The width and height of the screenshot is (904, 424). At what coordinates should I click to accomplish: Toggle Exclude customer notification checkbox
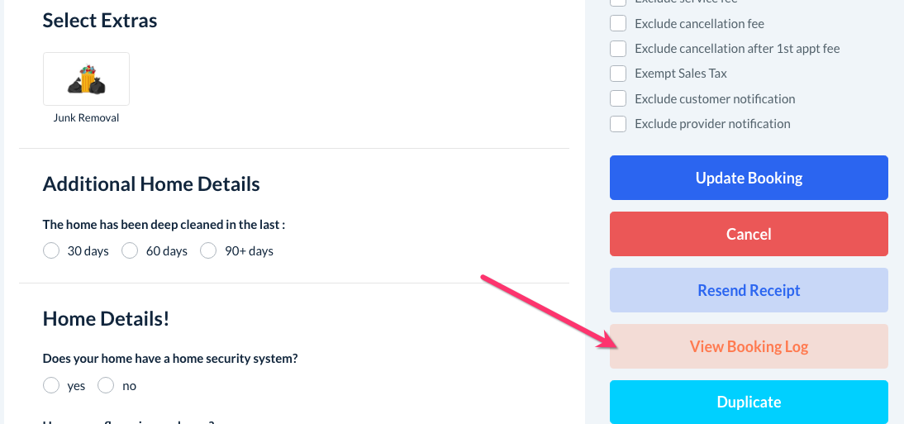tap(618, 99)
